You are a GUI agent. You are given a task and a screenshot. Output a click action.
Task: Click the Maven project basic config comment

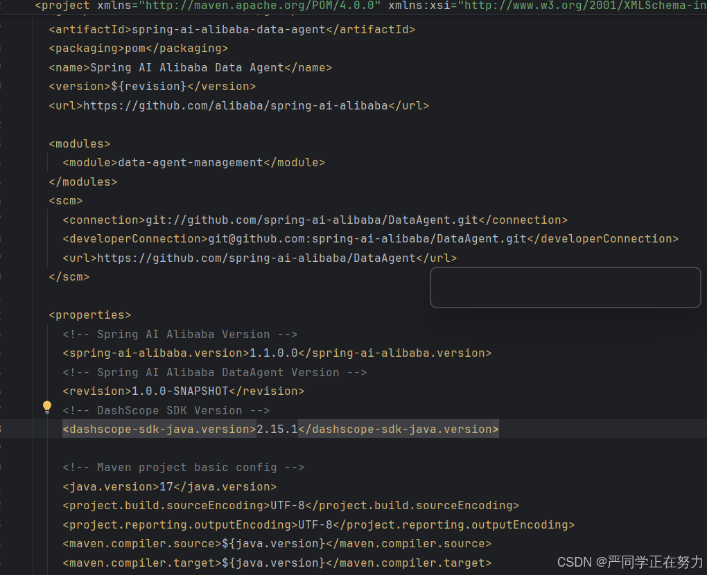coord(184,468)
